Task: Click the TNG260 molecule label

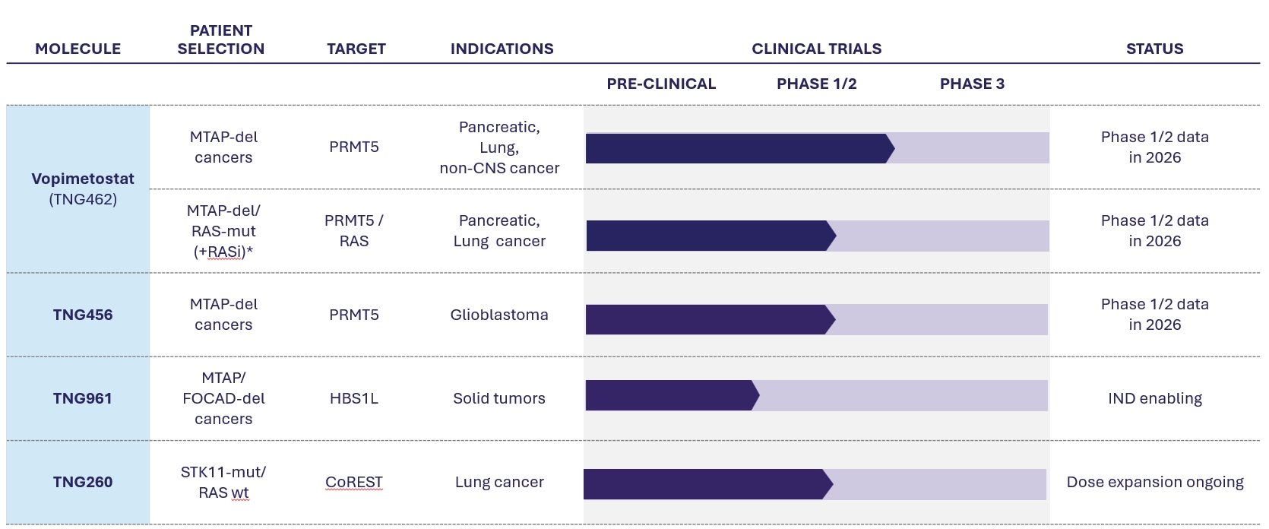Action: click(x=83, y=482)
